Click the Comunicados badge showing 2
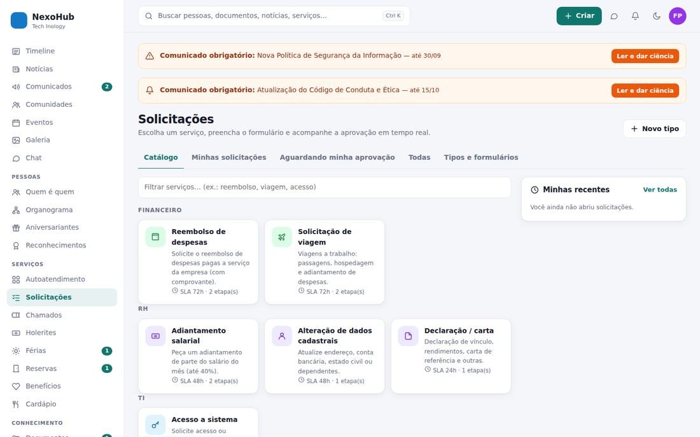 (x=107, y=87)
